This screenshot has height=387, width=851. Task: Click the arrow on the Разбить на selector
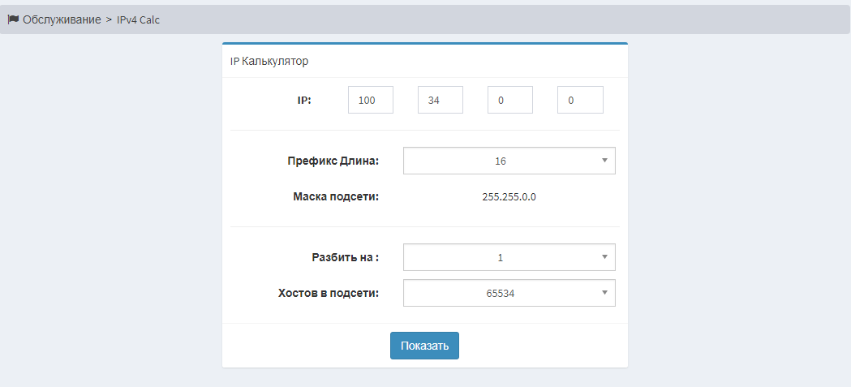pos(604,257)
